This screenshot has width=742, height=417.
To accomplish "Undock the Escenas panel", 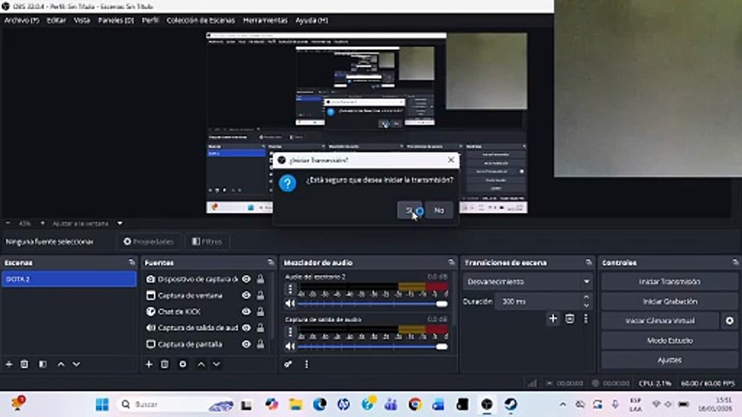I will (x=132, y=263).
